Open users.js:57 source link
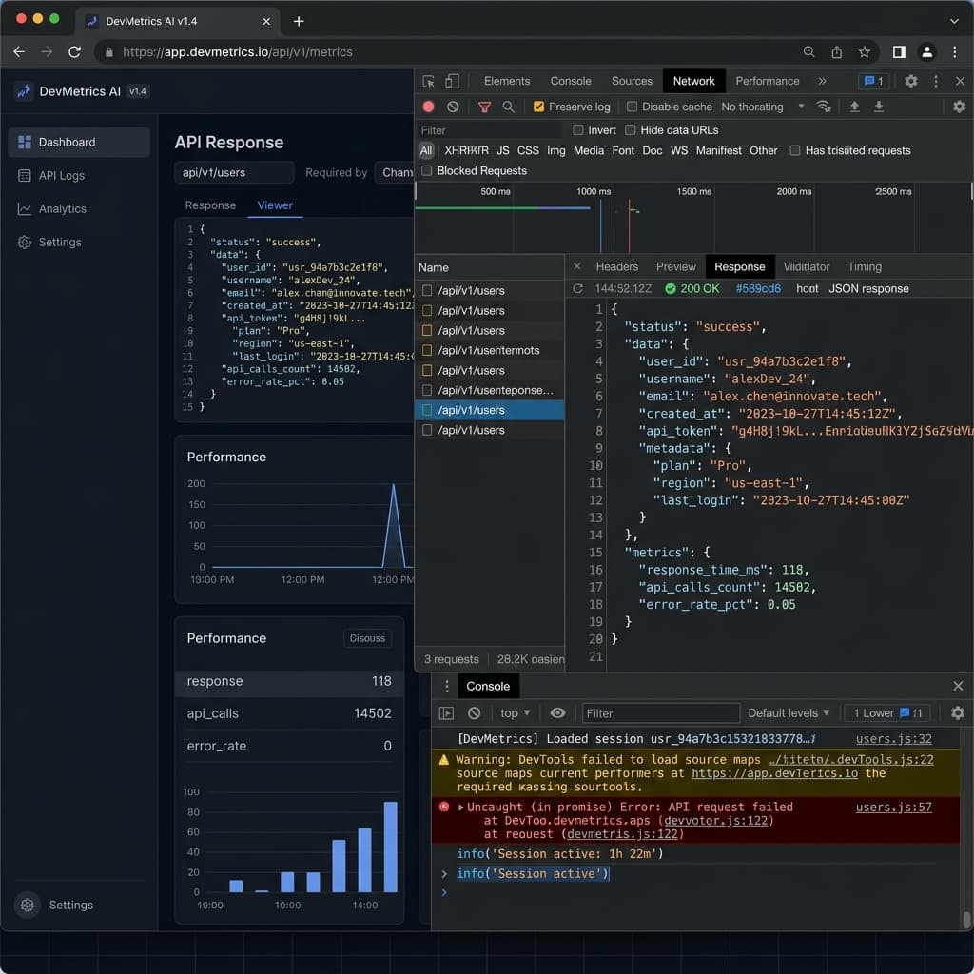Viewport: 974px width, 974px height. [893, 807]
